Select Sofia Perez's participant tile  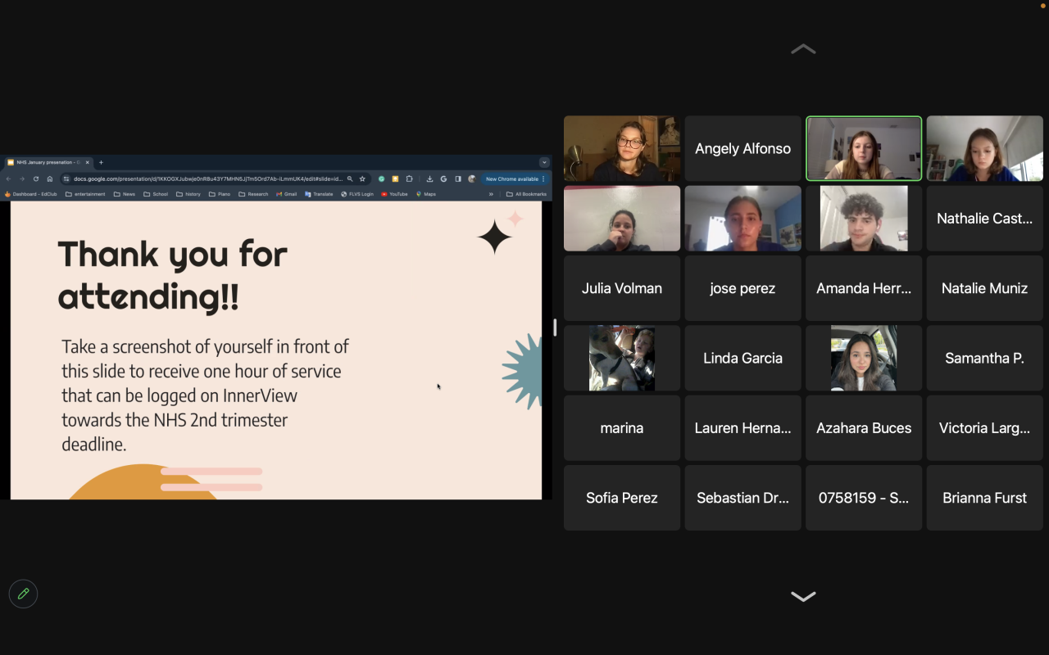coord(622,498)
